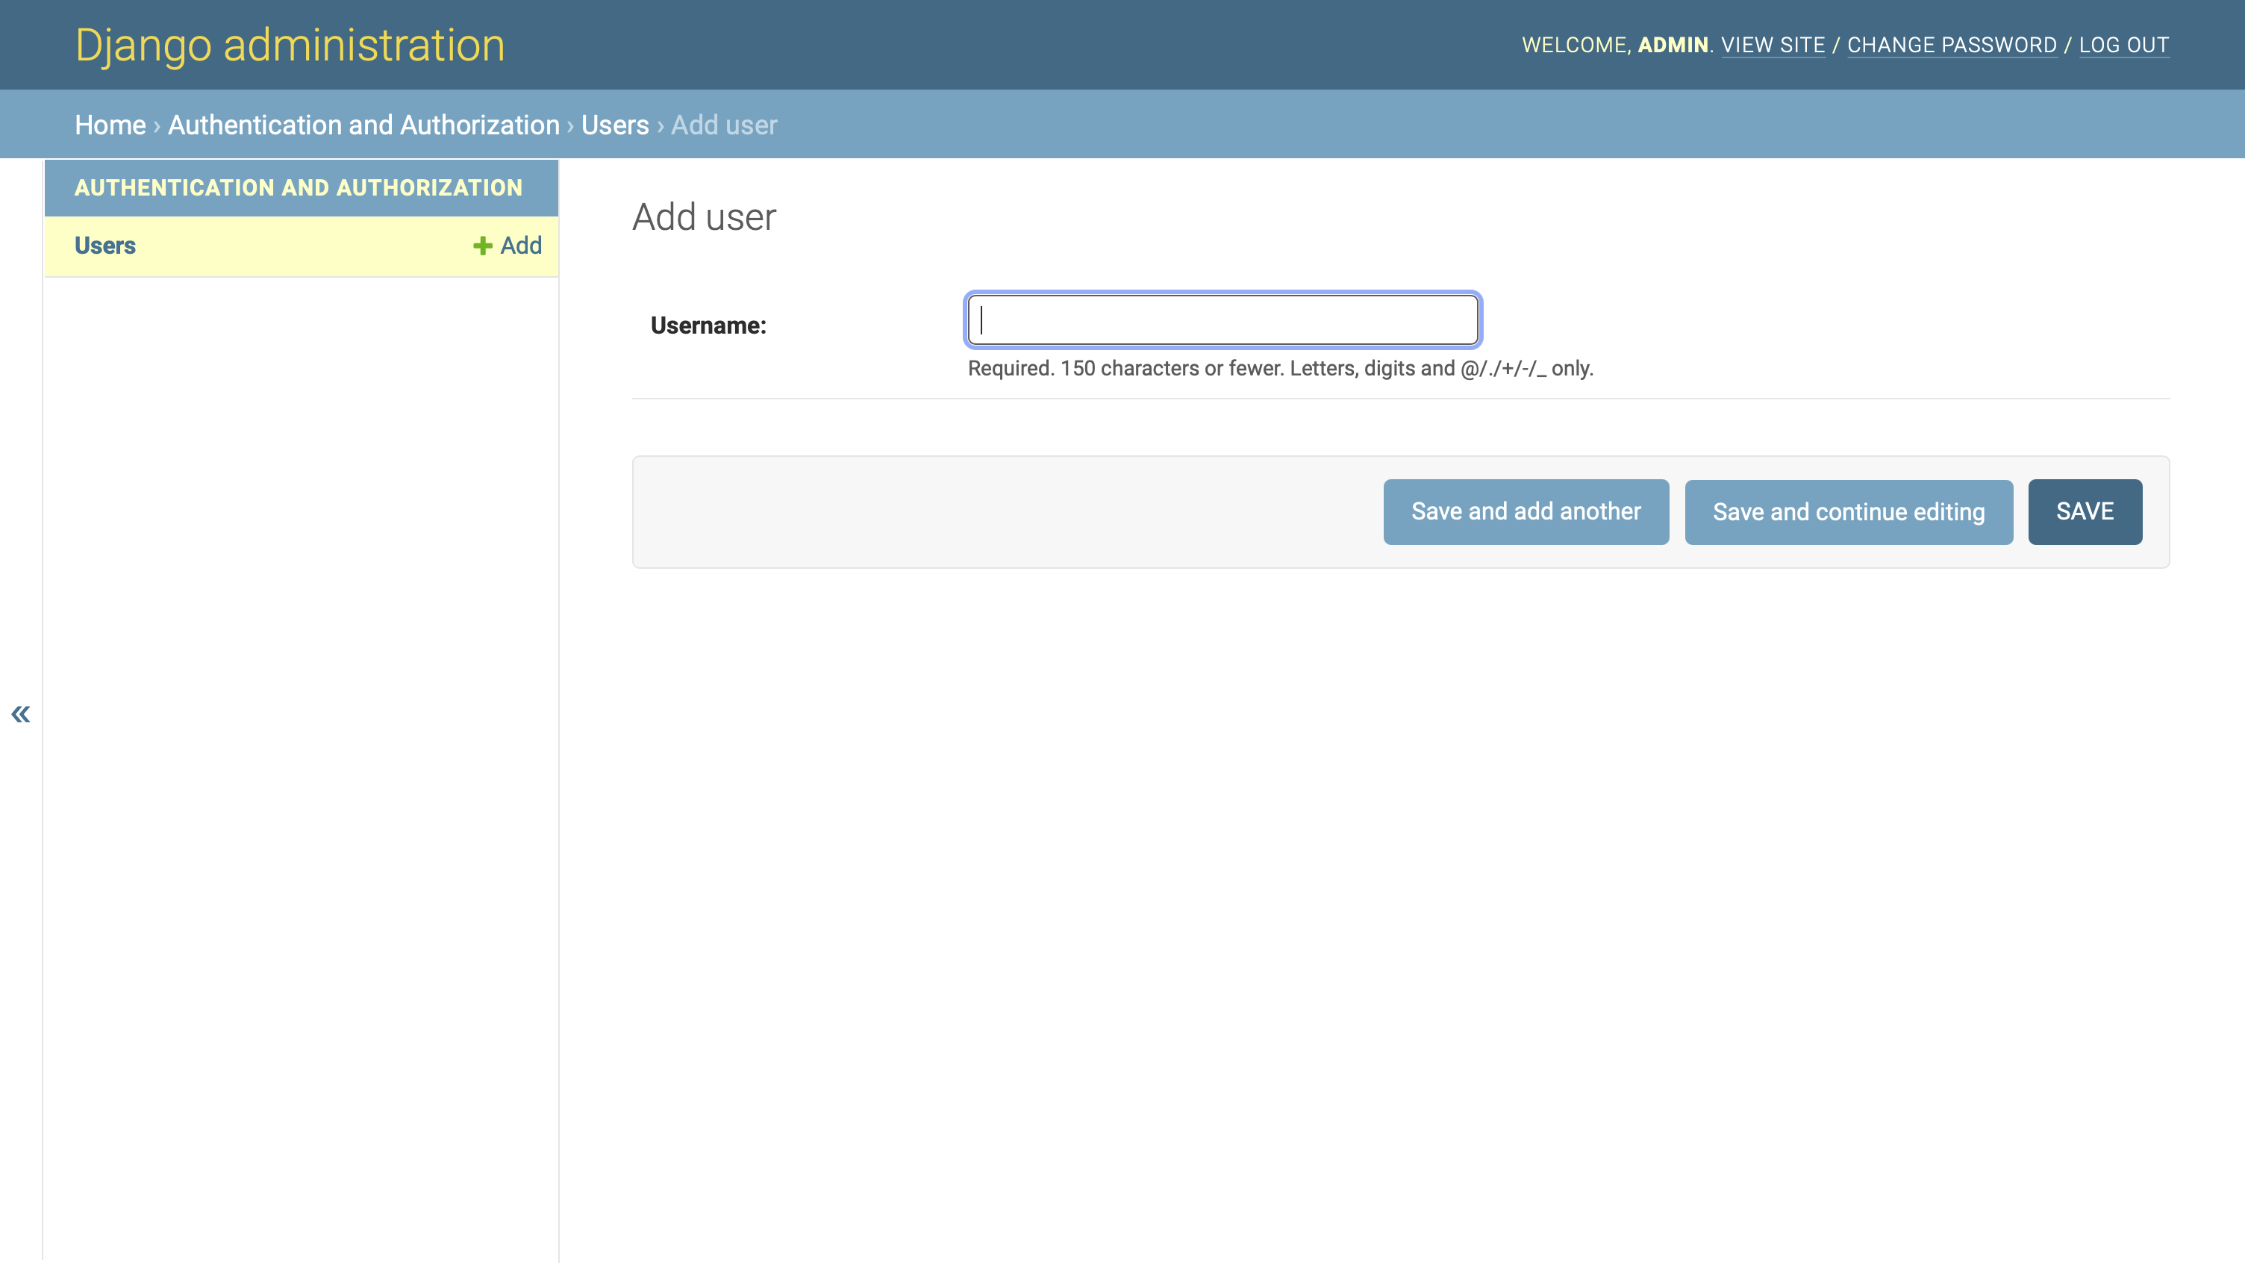Viewport: 2245px width, 1263px height.
Task: Click Save and continue editing
Action: click(1848, 511)
